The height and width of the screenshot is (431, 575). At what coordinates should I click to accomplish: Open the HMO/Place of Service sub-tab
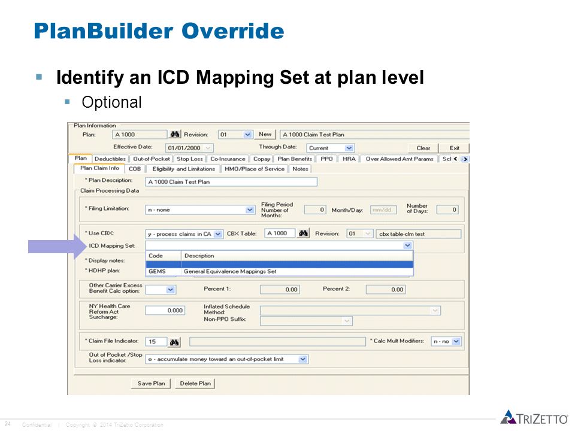point(255,169)
